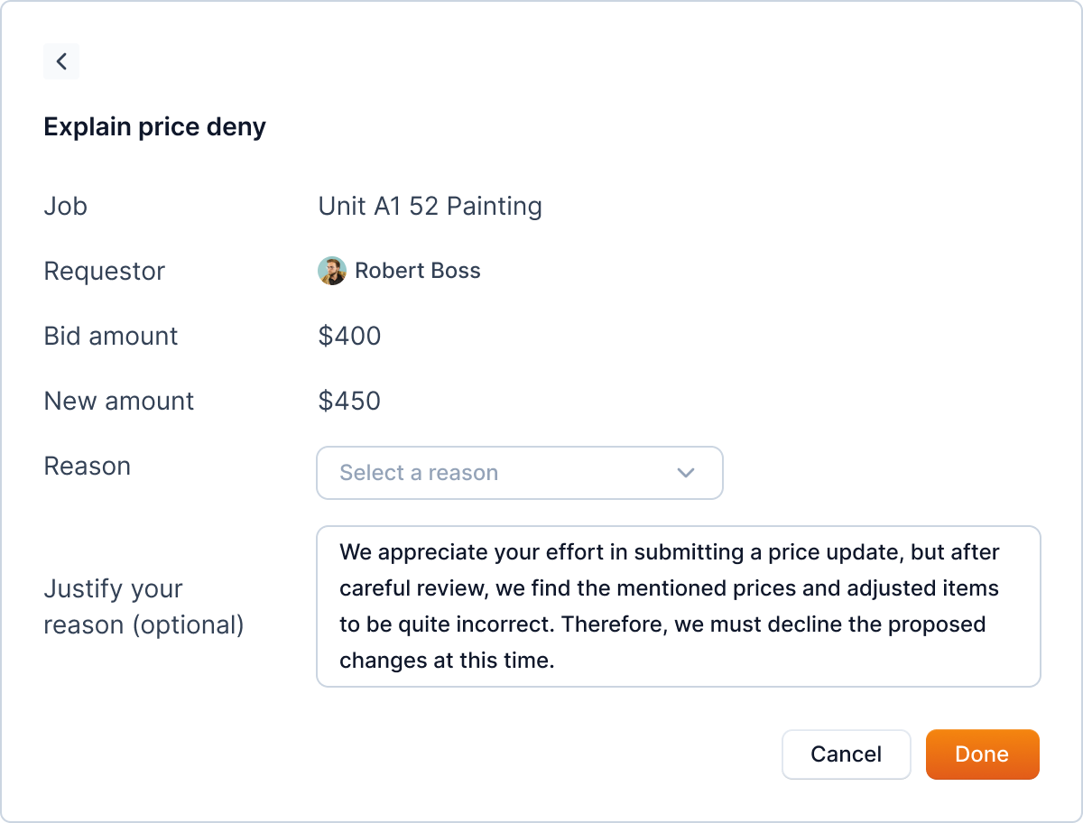Confirm with the orange Done button
Image resolution: width=1083 pixels, height=823 pixels.
(x=982, y=754)
